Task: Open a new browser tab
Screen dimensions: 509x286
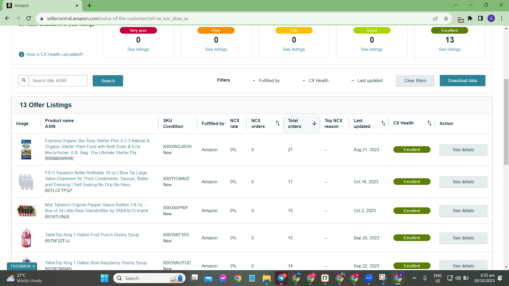Action: pos(90,6)
